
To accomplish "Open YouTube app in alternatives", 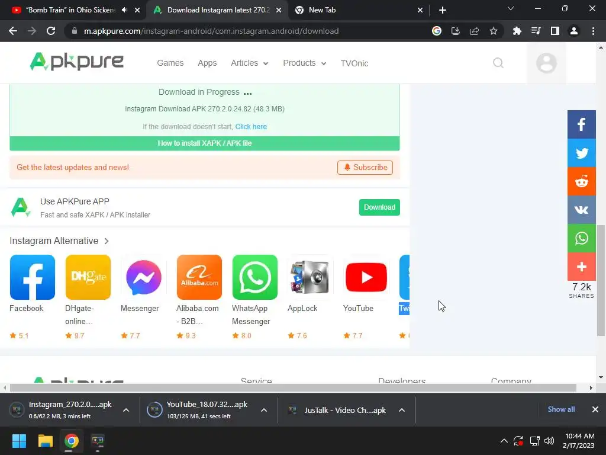I will tap(366, 277).
